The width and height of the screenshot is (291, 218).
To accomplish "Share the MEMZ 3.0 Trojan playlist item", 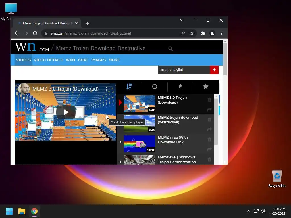I will click(x=209, y=110).
